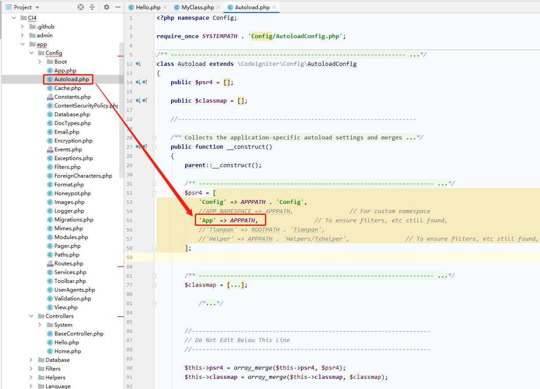Screen dimensions: 540x389
Task: Click the Database.php class file icon
Action: (x=50, y=114)
